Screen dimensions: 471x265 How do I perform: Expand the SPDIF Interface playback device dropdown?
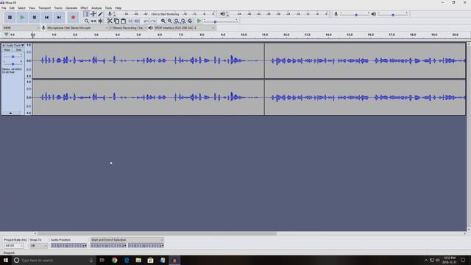pos(185,28)
